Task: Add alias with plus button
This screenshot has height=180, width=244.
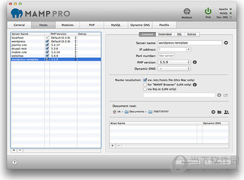Action: coord(113,146)
